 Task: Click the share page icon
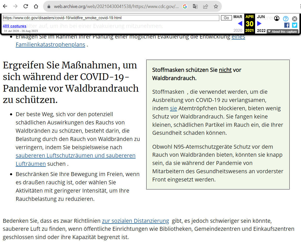(206, 6)
